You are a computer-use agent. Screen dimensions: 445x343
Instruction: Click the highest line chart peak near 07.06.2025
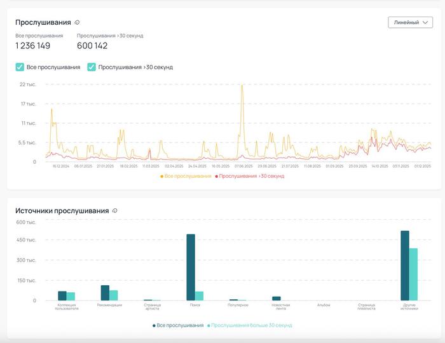(242, 86)
